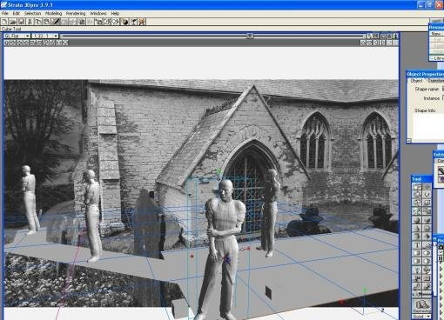Open the GL Flat display mode dropdown
Screen dimensions: 444x320
[17, 36]
